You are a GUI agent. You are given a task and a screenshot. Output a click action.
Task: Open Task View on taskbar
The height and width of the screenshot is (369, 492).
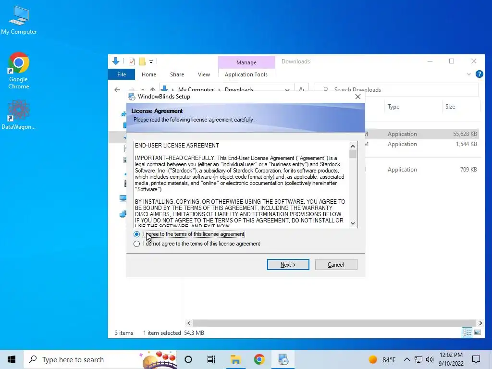pyautogui.click(x=211, y=359)
